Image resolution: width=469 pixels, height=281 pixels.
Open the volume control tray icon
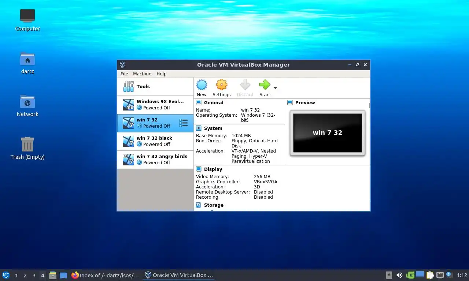click(399, 275)
